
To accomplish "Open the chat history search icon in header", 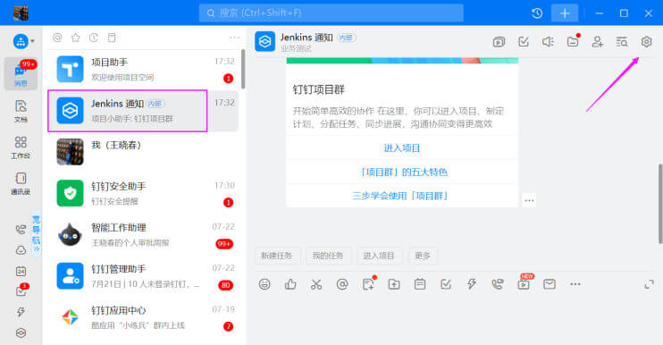I will coord(622,42).
